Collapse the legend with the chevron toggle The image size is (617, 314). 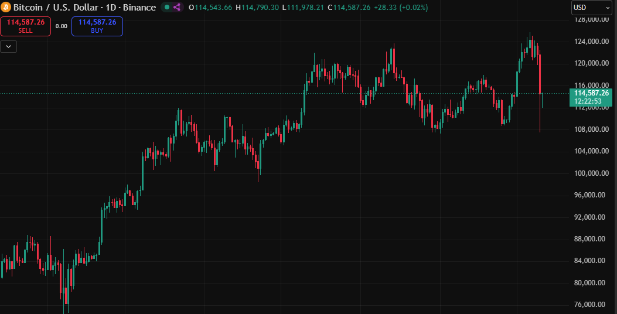[8, 46]
